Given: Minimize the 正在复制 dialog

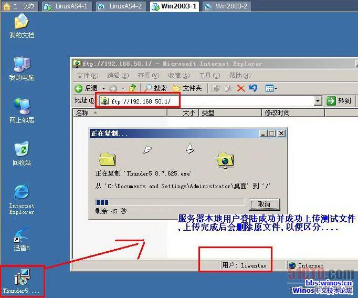Looking at the screenshot, I should [x=263, y=133].
